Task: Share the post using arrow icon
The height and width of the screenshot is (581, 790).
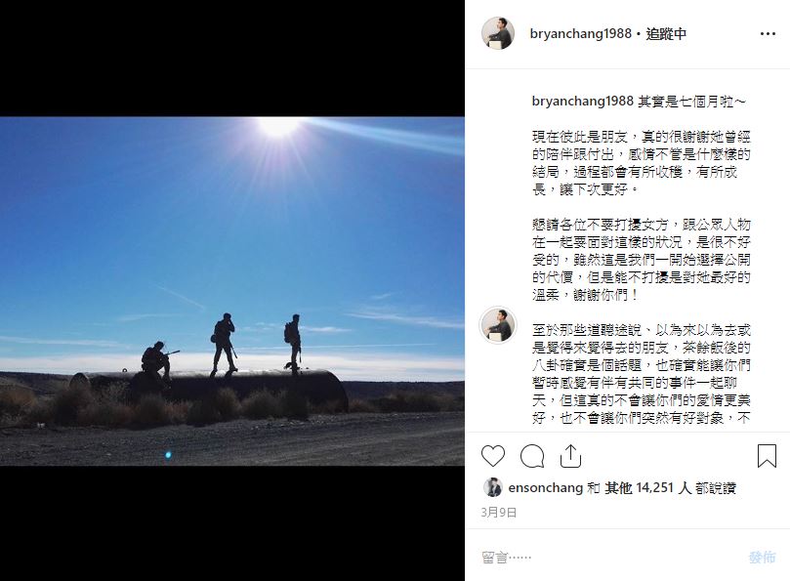Action: (x=570, y=456)
